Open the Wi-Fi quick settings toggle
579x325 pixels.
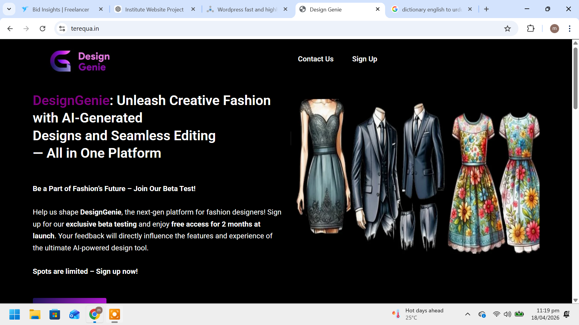coord(497,314)
